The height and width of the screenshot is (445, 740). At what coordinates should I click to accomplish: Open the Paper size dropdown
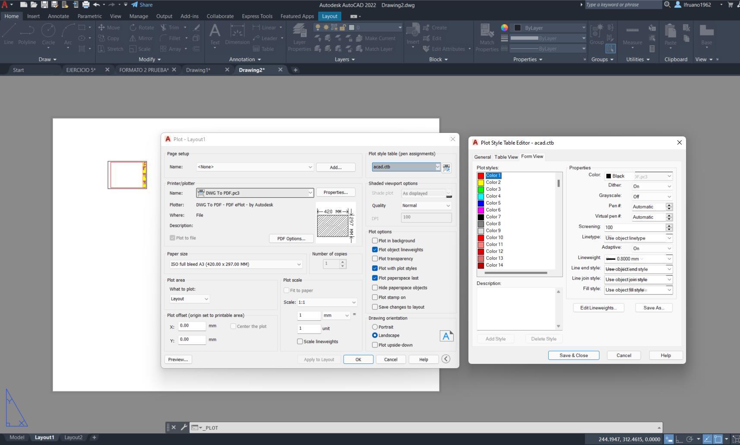pos(236,264)
